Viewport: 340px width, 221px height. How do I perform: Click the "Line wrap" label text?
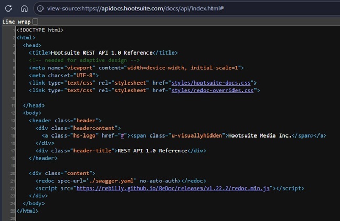coord(16,22)
